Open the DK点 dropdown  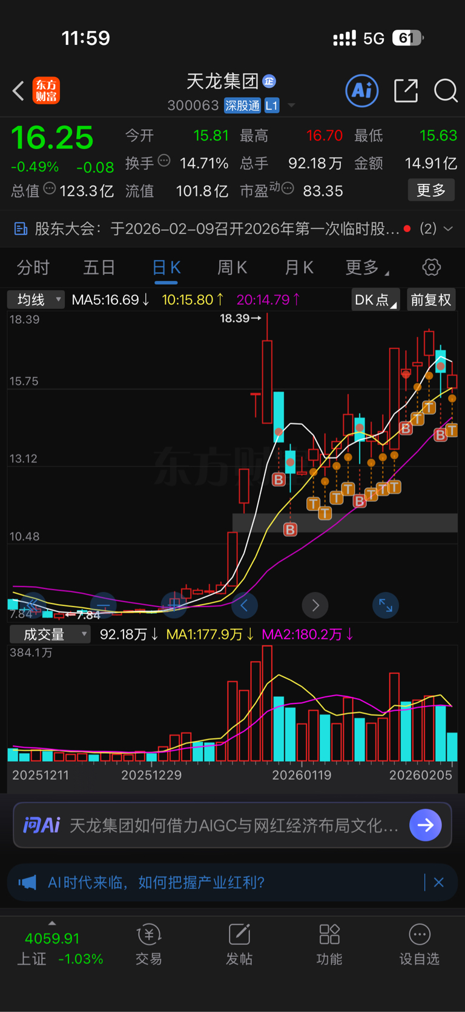(x=375, y=299)
